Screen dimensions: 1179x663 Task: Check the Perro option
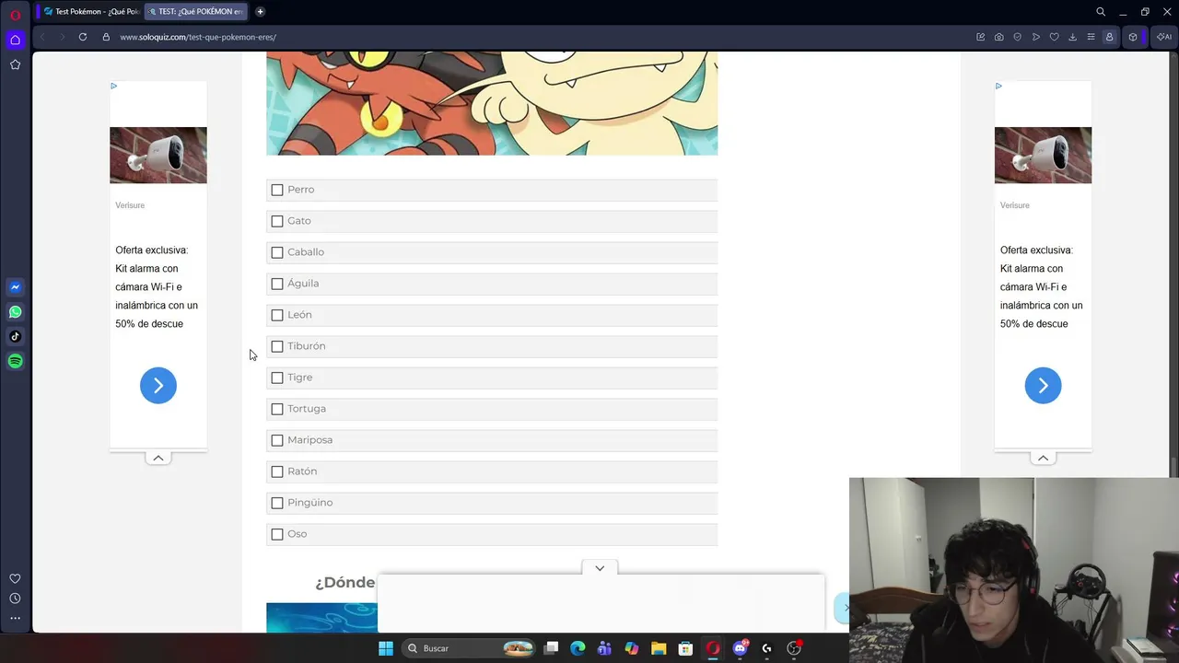pyautogui.click(x=277, y=190)
